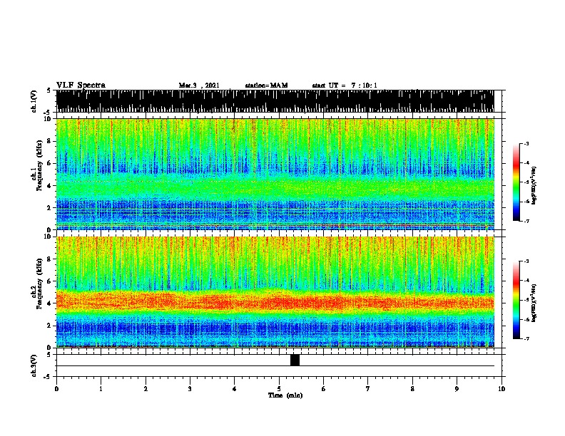Click the "-5" tick label of ch.3(V) axis

[x=47, y=377]
